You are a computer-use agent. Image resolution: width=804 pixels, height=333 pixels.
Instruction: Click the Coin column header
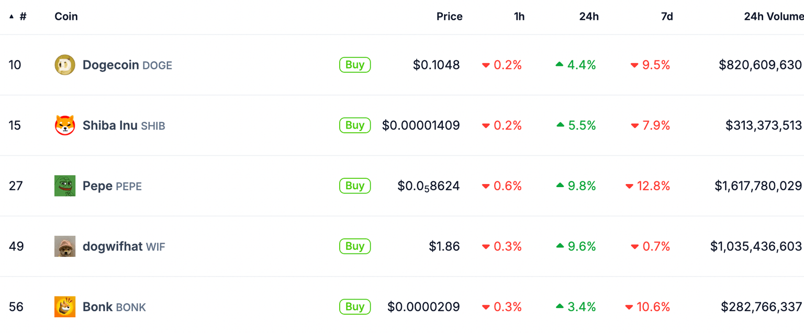tap(66, 16)
